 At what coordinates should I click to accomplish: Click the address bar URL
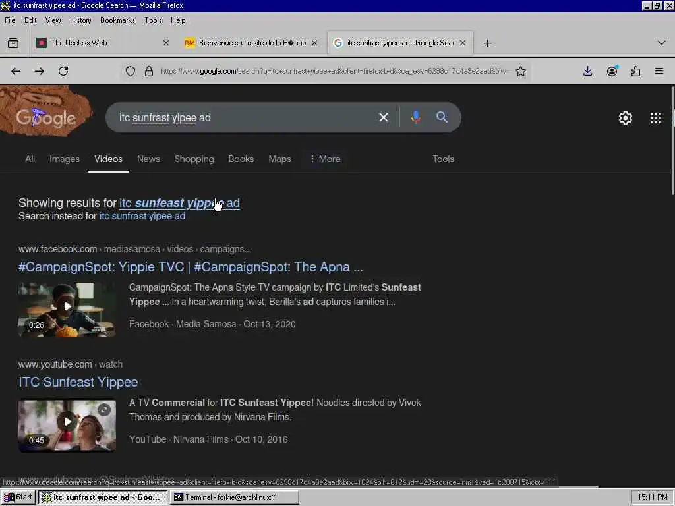pyautogui.click(x=334, y=71)
